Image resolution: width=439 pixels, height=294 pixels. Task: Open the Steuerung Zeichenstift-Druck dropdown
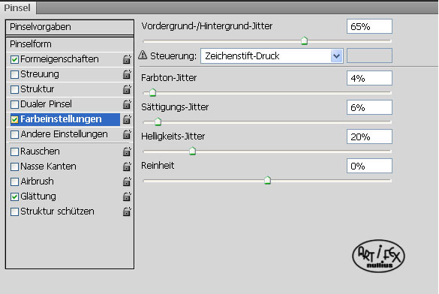pos(272,56)
